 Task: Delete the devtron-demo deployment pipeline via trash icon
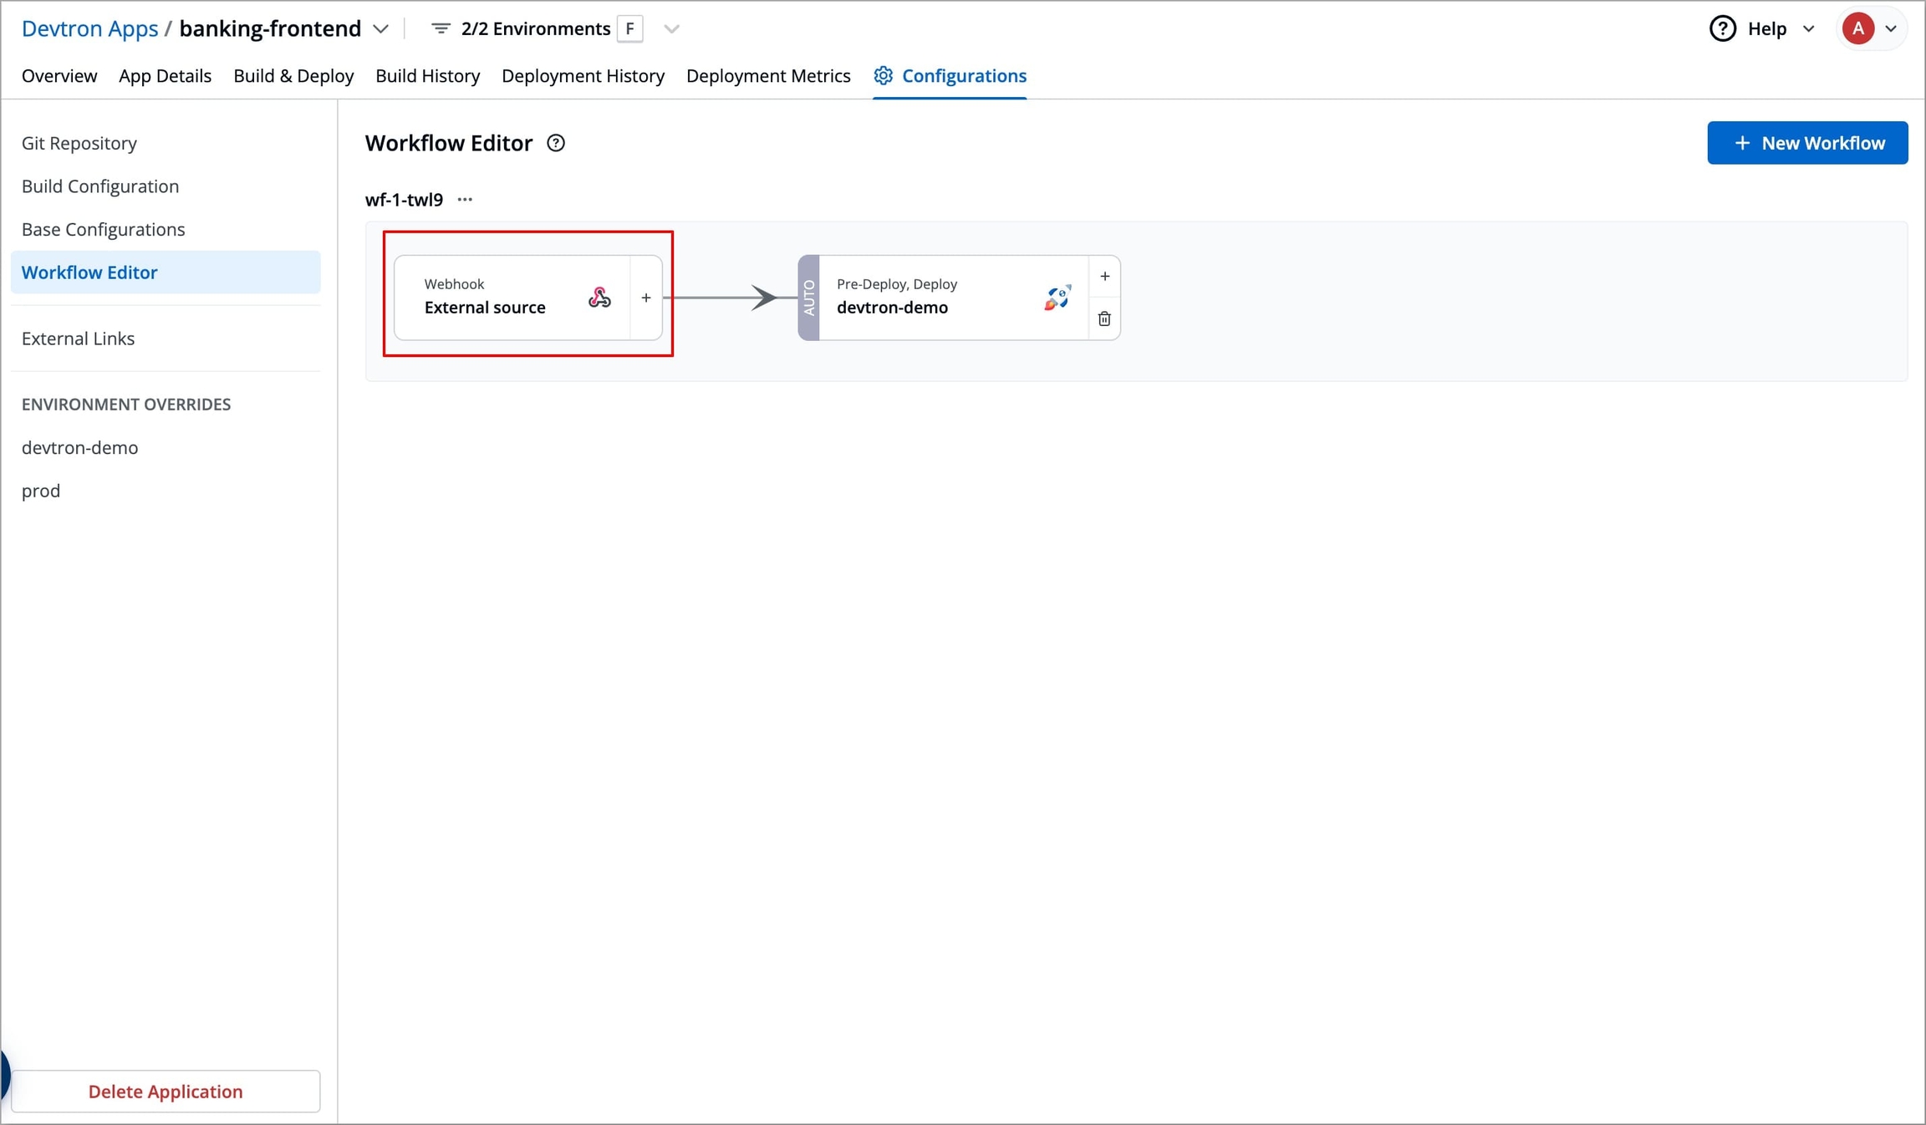point(1104,319)
